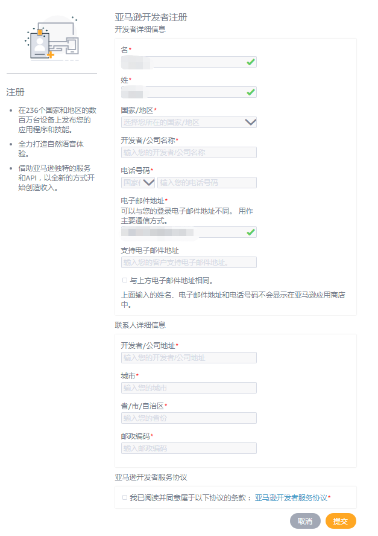
Task: Click the green checkmark beside the 姓 field
Action: pyautogui.click(x=251, y=92)
